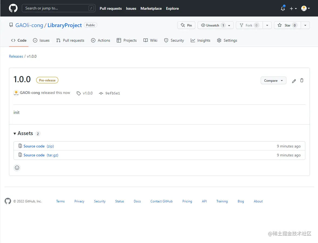Switch to the repository Security tab
The image size is (318, 243).
[x=174, y=40]
